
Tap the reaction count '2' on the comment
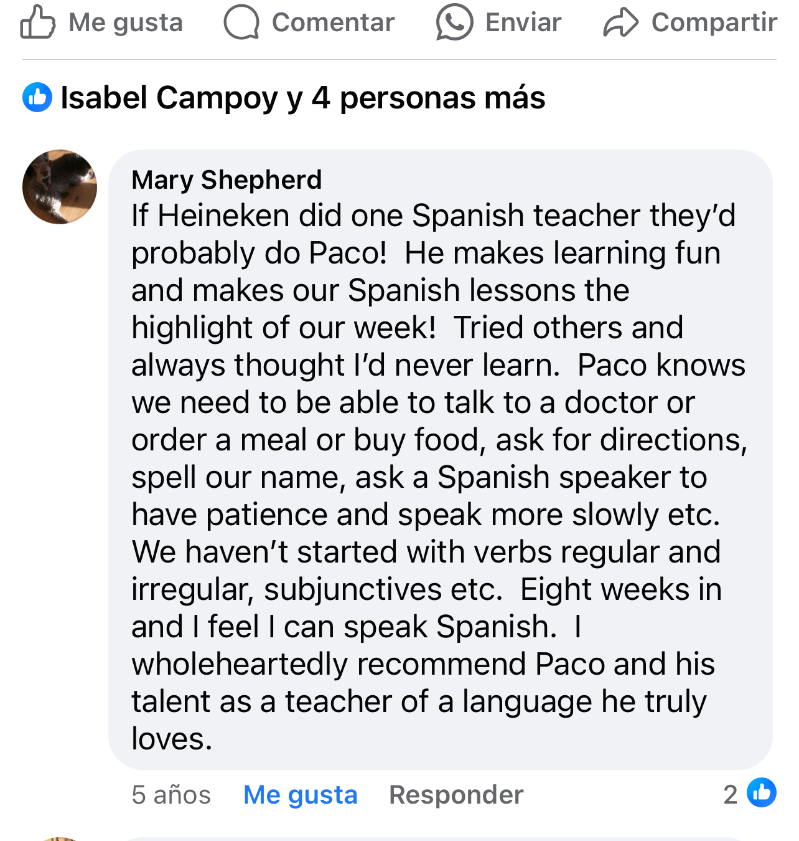tap(731, 794)
